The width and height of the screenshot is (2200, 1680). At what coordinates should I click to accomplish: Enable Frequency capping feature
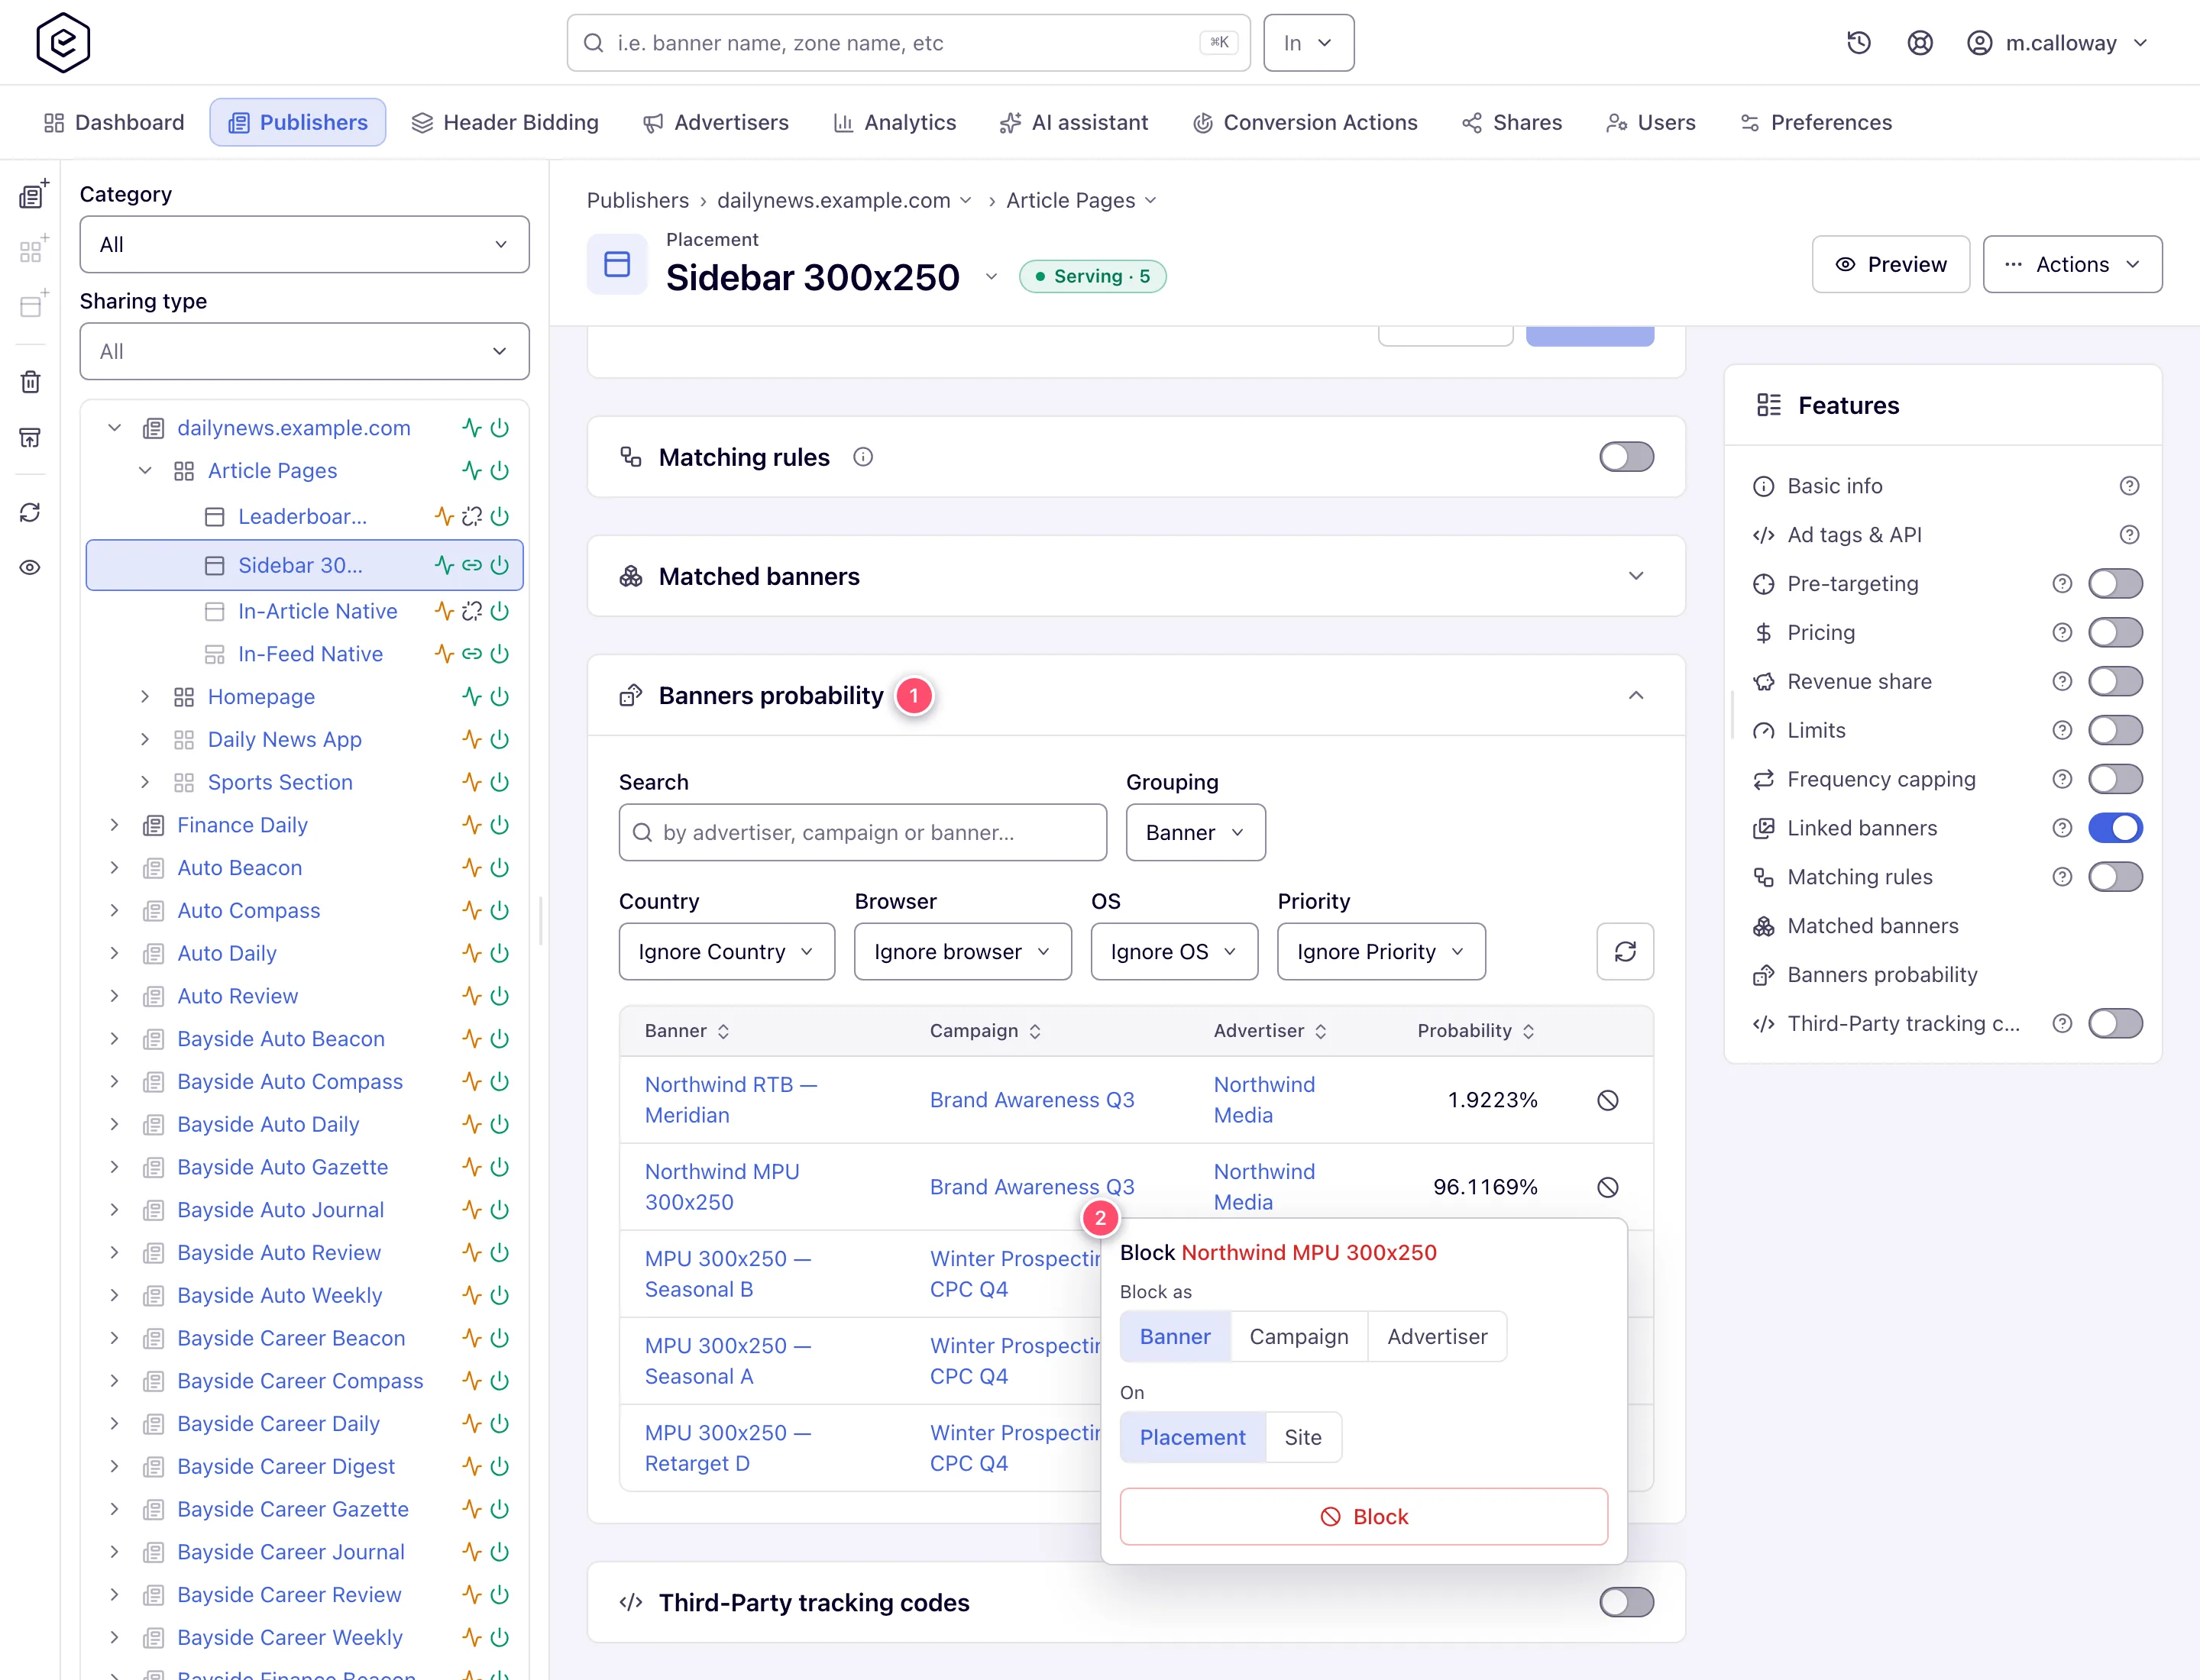(2115, 779)
